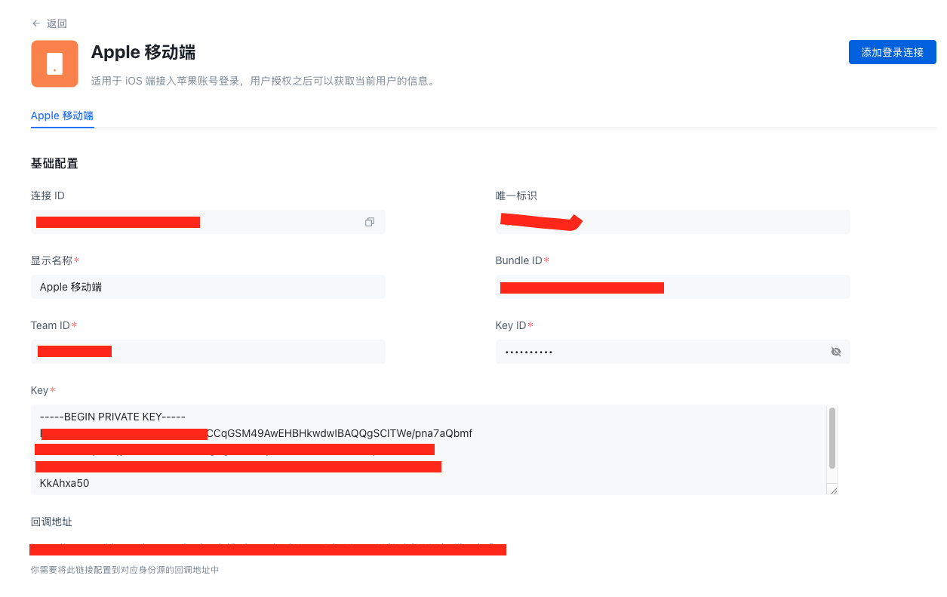Click into the 显示名称 input
Image resolution: width=947 pixels, height=597 pixels.
pyautogui.click(x=208, y=287)
